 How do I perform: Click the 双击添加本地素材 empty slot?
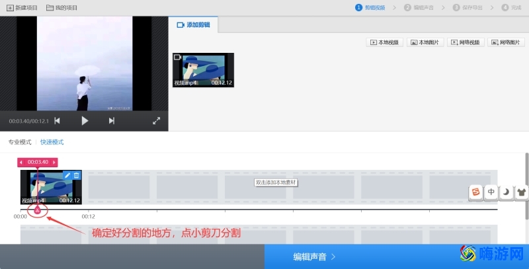point(276,182)
